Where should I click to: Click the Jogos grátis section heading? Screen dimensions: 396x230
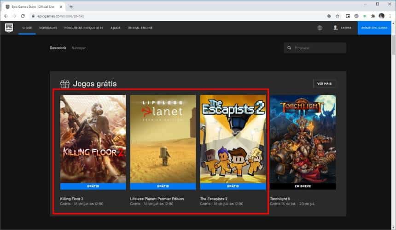pos(95,84)
